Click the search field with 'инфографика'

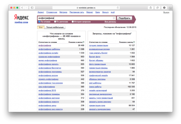74,18
